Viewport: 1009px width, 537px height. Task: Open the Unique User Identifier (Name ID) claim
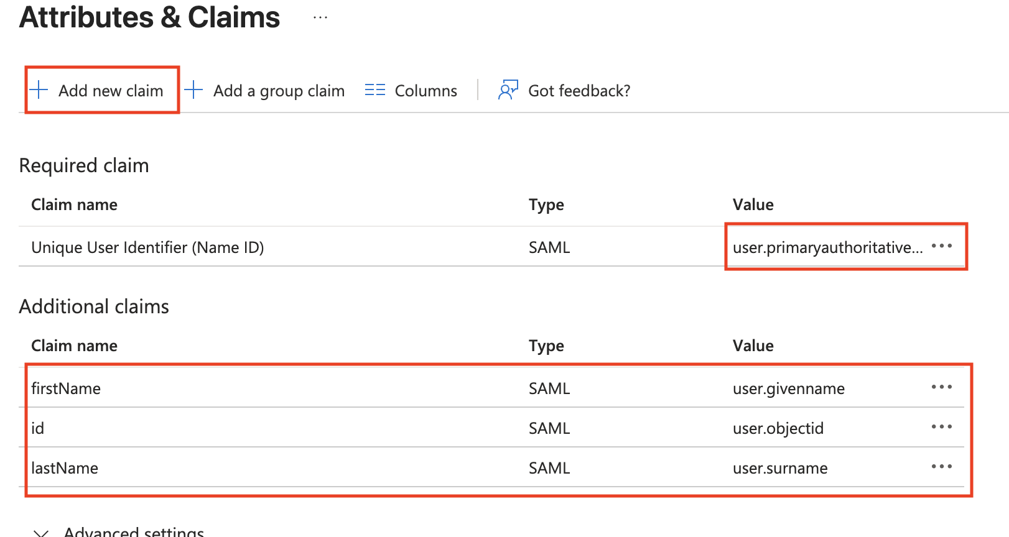pos(147,247)
